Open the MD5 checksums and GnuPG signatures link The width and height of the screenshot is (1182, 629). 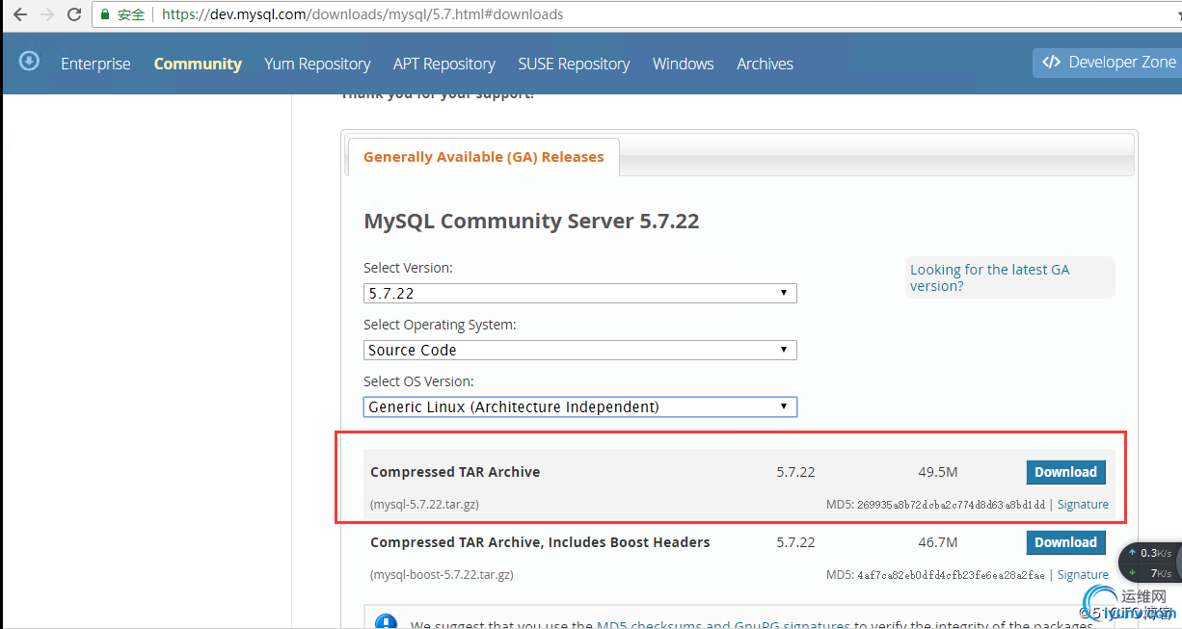point(723,624)
